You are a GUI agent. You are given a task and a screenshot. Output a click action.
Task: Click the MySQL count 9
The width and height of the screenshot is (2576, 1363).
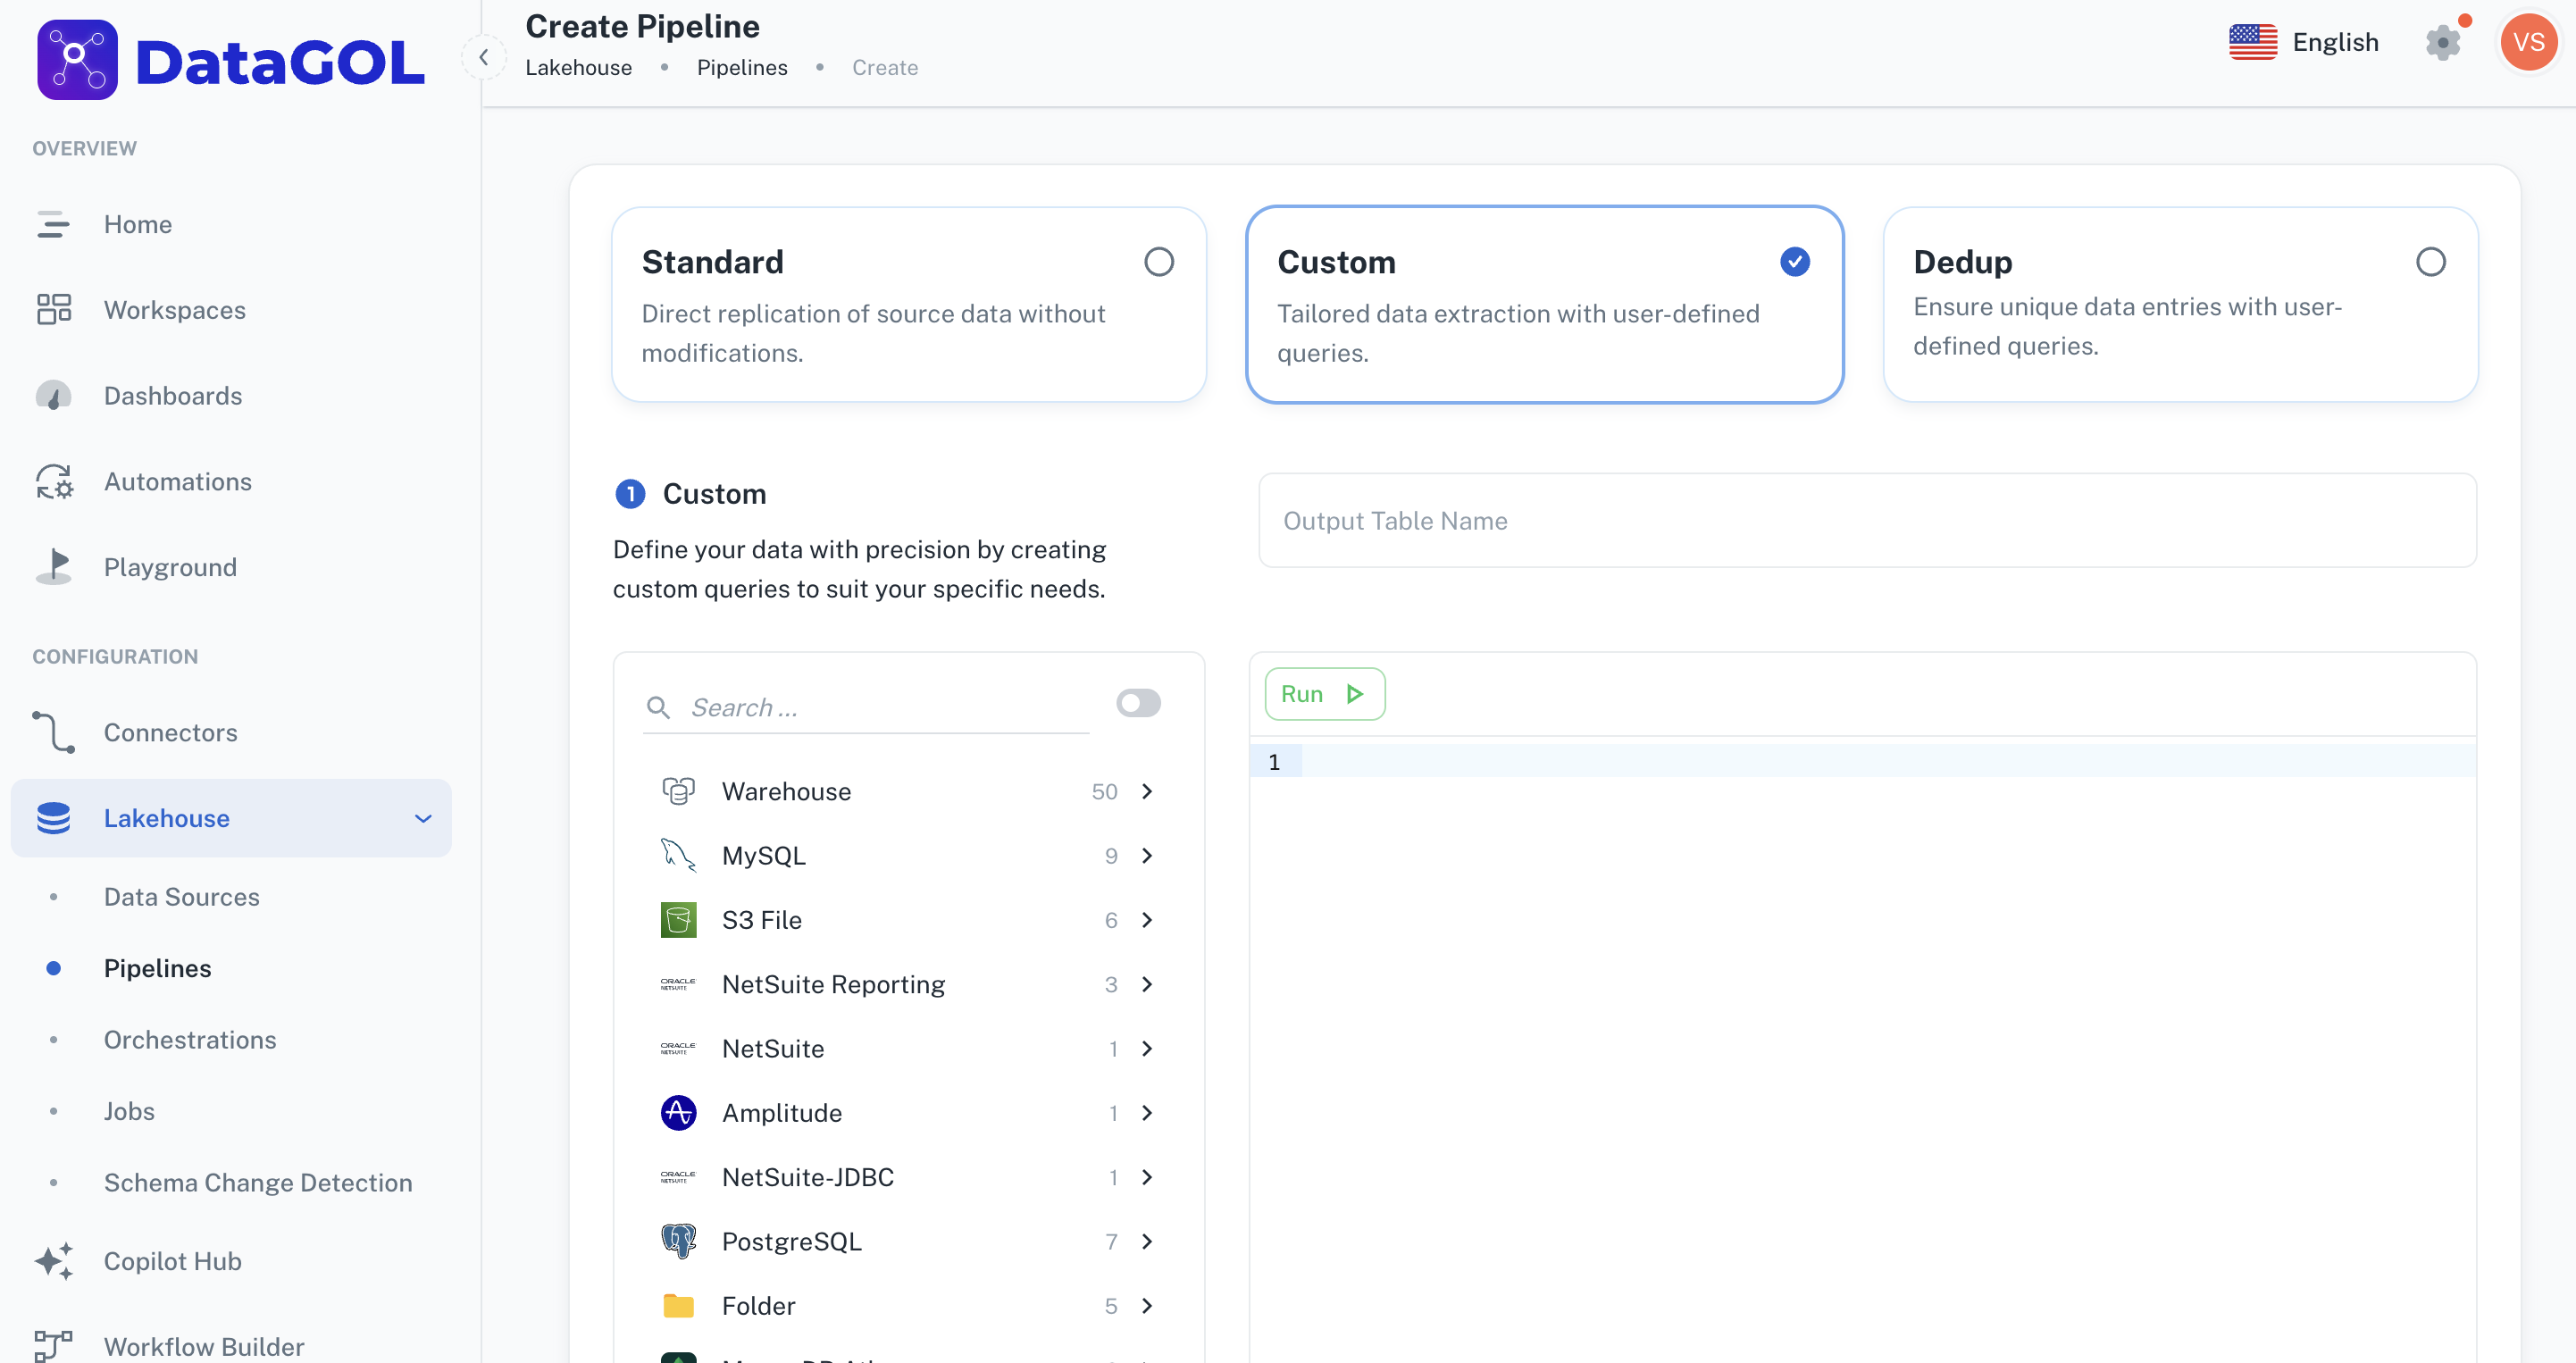tap(1111, 855)
